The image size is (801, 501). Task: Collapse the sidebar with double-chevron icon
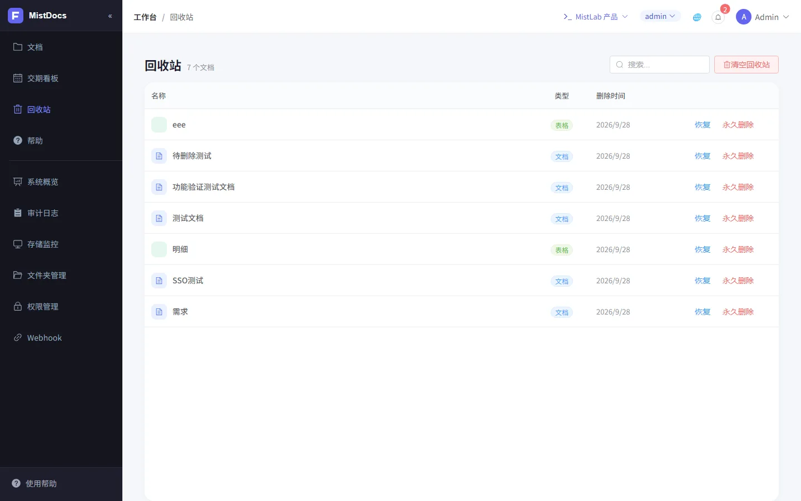pyautogui.click(x=110, y=16)
